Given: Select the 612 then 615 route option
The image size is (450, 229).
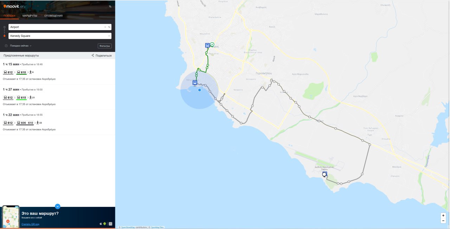Looking at the screenshot, I should 57,97.
